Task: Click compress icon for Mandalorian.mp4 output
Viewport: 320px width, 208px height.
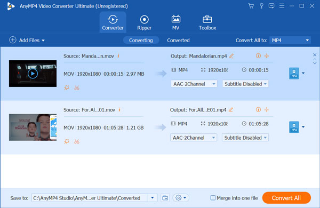Action: click(267, 55)
